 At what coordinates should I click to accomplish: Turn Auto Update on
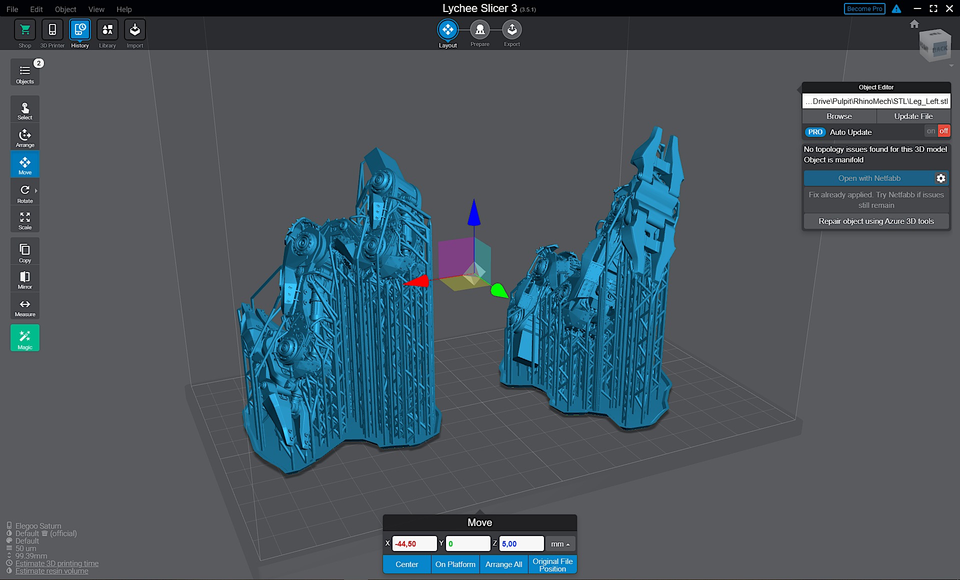(930, 131)
